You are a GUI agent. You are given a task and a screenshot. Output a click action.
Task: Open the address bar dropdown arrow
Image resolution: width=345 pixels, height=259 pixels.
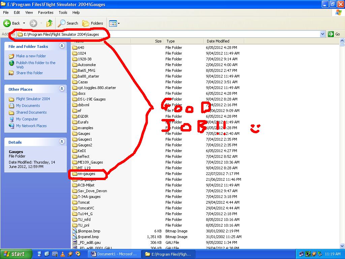tap(322, 34)
